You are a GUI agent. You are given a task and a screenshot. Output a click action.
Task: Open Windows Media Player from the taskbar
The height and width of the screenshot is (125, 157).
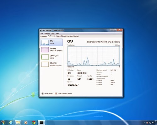(26, 122)
